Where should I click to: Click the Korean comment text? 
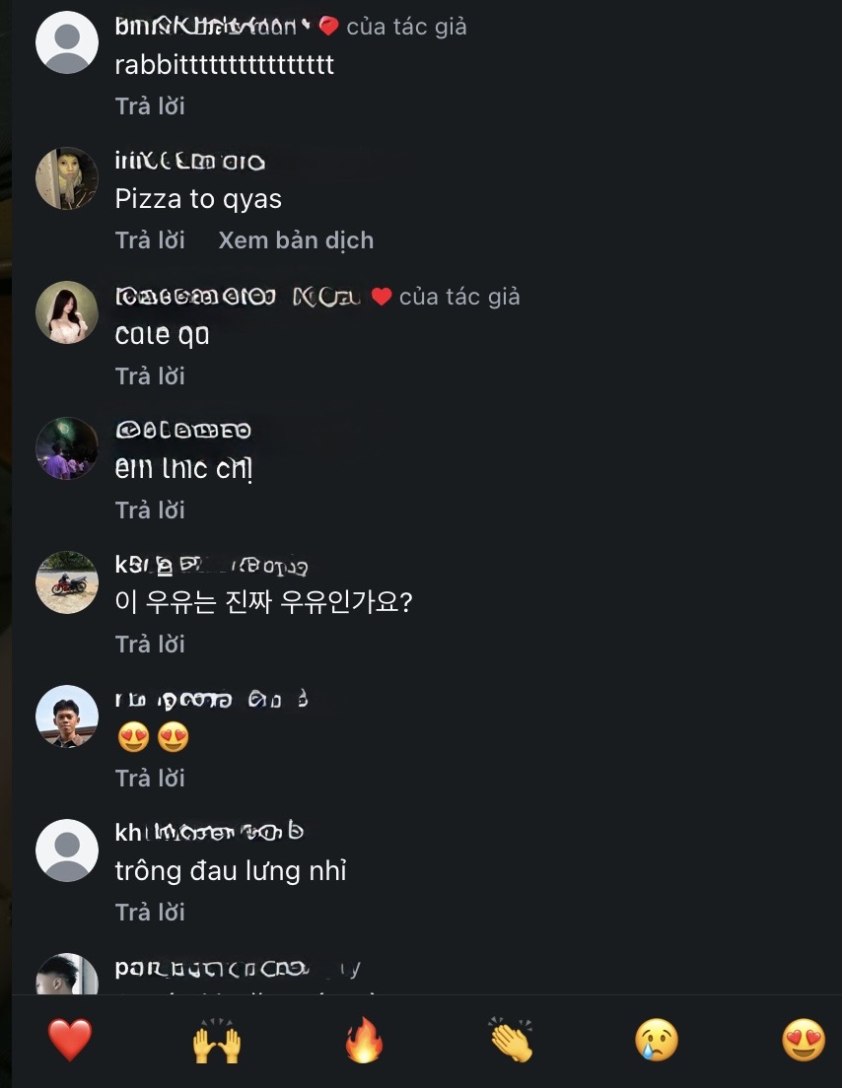(x=264, y=601)
